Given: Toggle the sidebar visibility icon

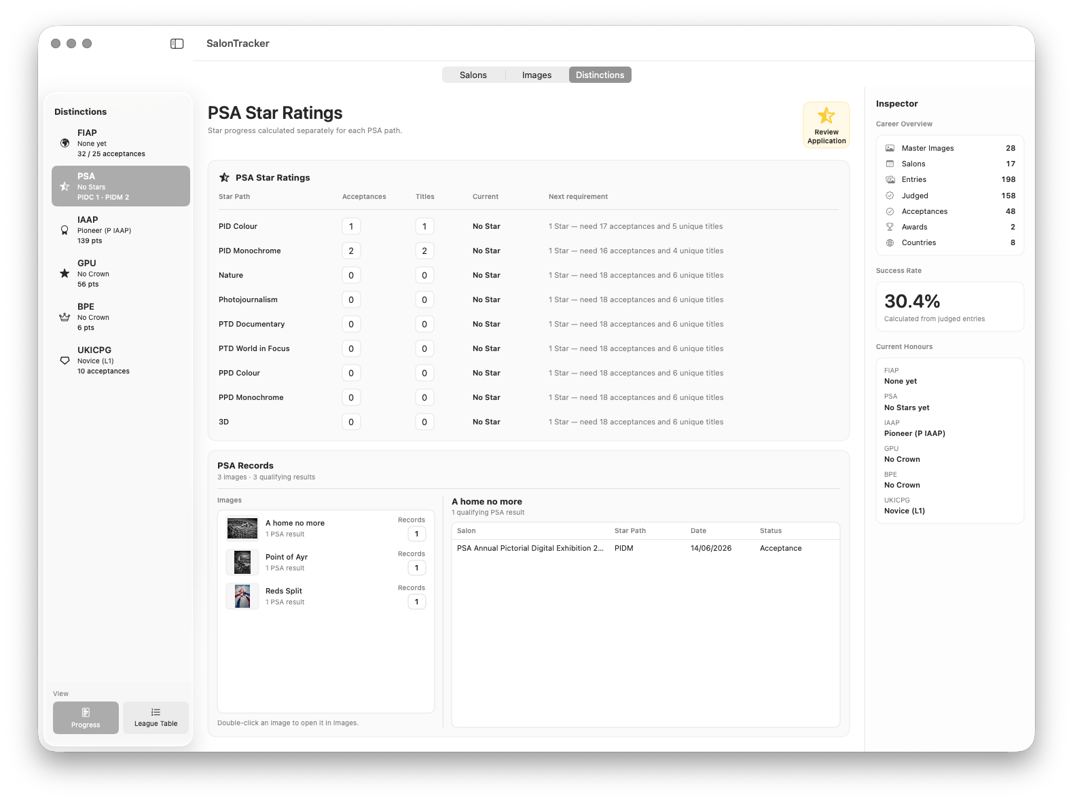Looking at the screenshot, I should click(177, 43).
